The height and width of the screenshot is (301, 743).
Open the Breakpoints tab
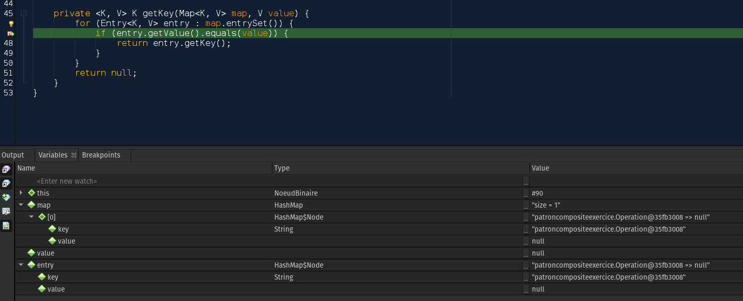click(101, 155)
